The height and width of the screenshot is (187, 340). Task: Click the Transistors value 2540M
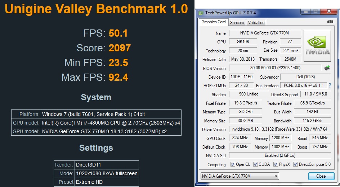(291, 59)
